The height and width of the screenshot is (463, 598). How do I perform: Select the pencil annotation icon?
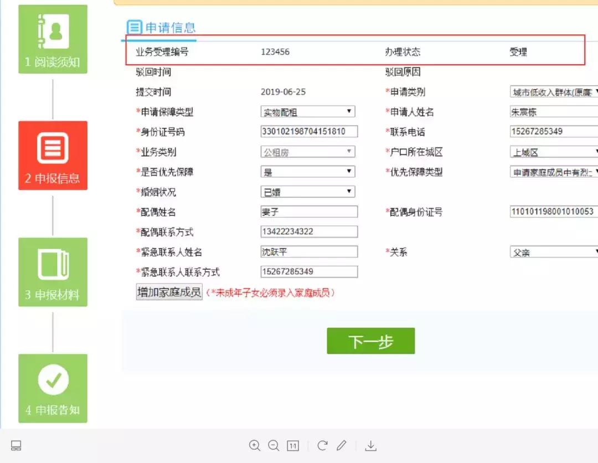pyautogui.click(x=342, y=445)
